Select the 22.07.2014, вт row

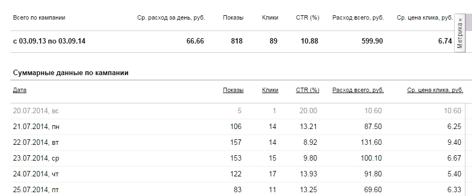coord(238,142)
